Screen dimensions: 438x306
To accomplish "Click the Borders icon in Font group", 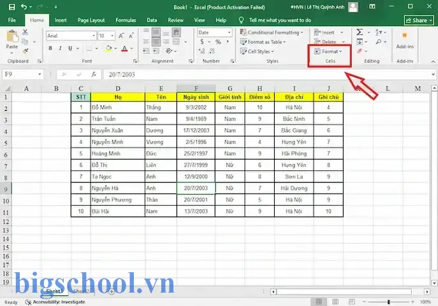I will pos(89,48).
